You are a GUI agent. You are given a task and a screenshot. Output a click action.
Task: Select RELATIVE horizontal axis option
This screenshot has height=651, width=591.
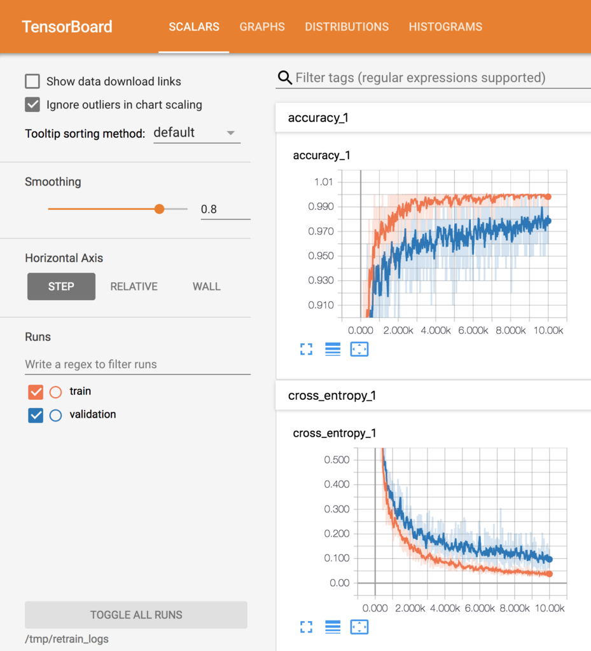(x=134, y=287)
